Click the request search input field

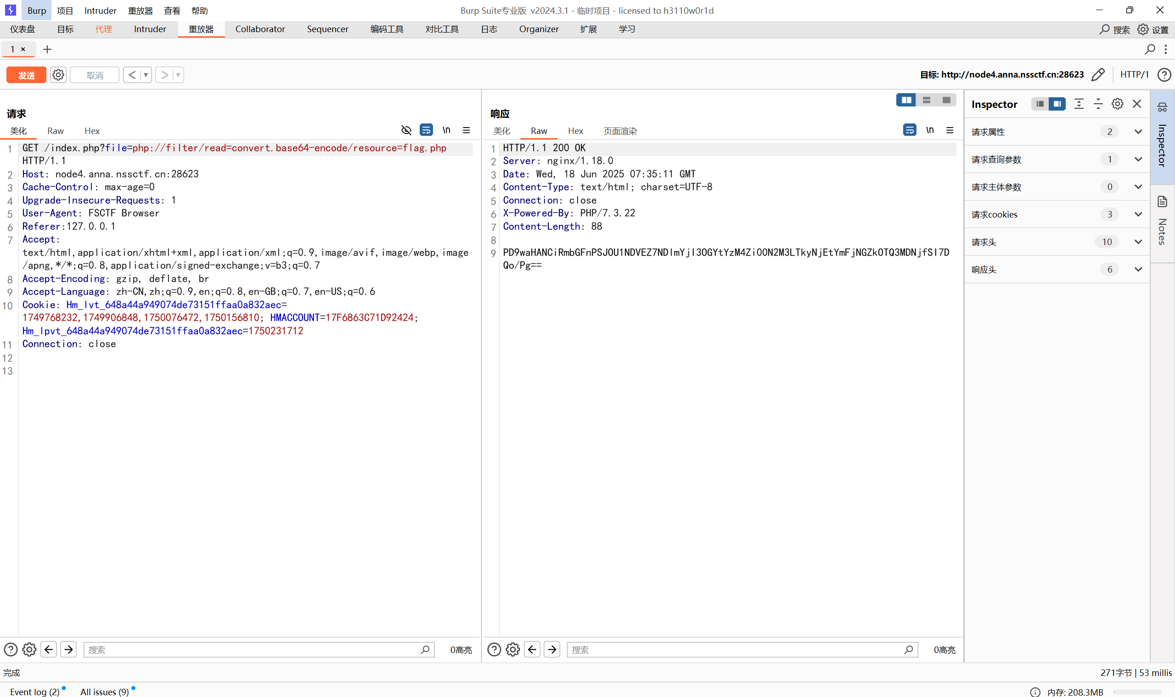click(259, 650)
